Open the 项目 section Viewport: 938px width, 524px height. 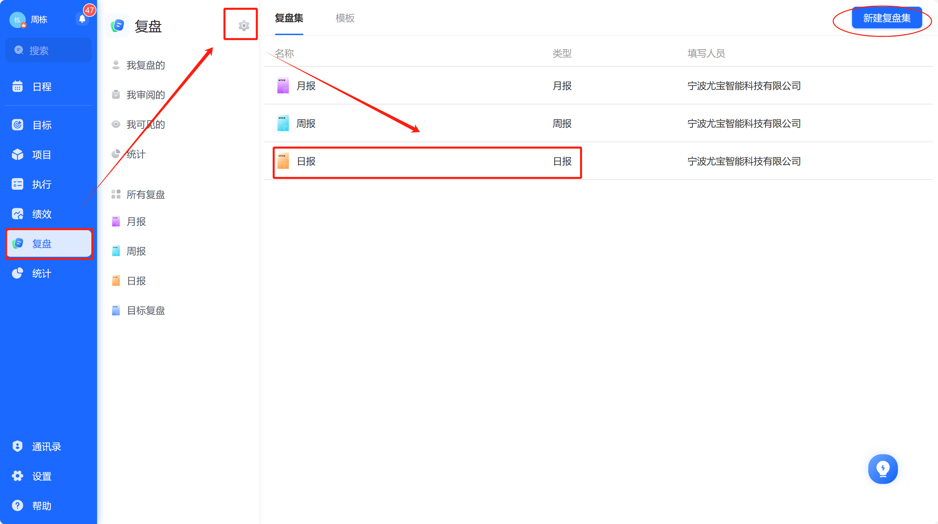49,155
